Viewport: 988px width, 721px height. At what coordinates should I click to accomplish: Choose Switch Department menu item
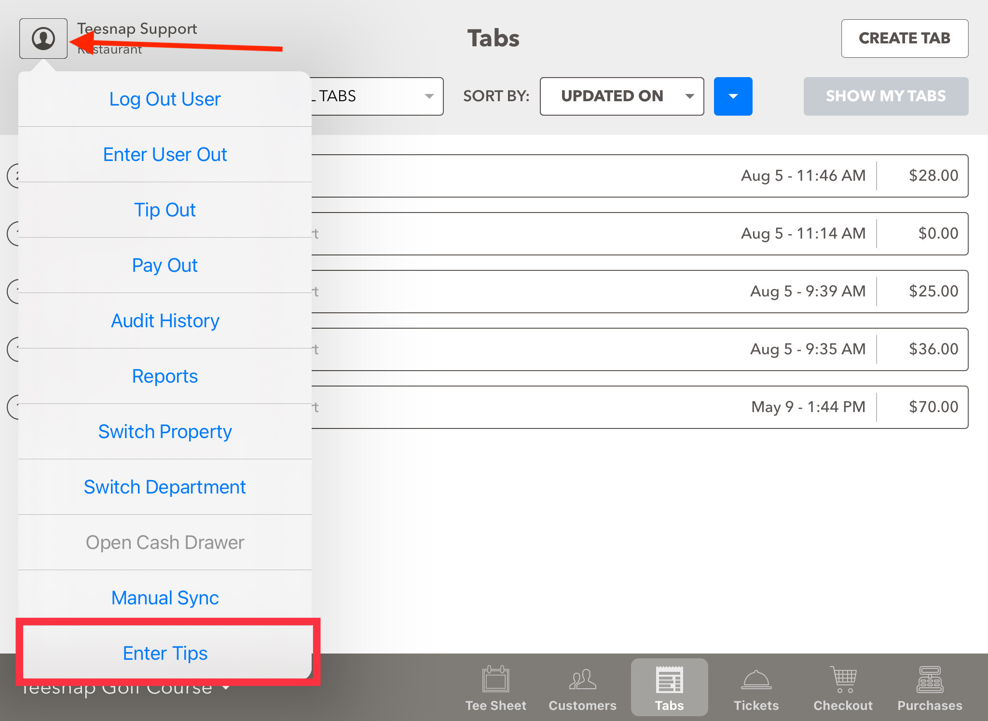point(165,487)
